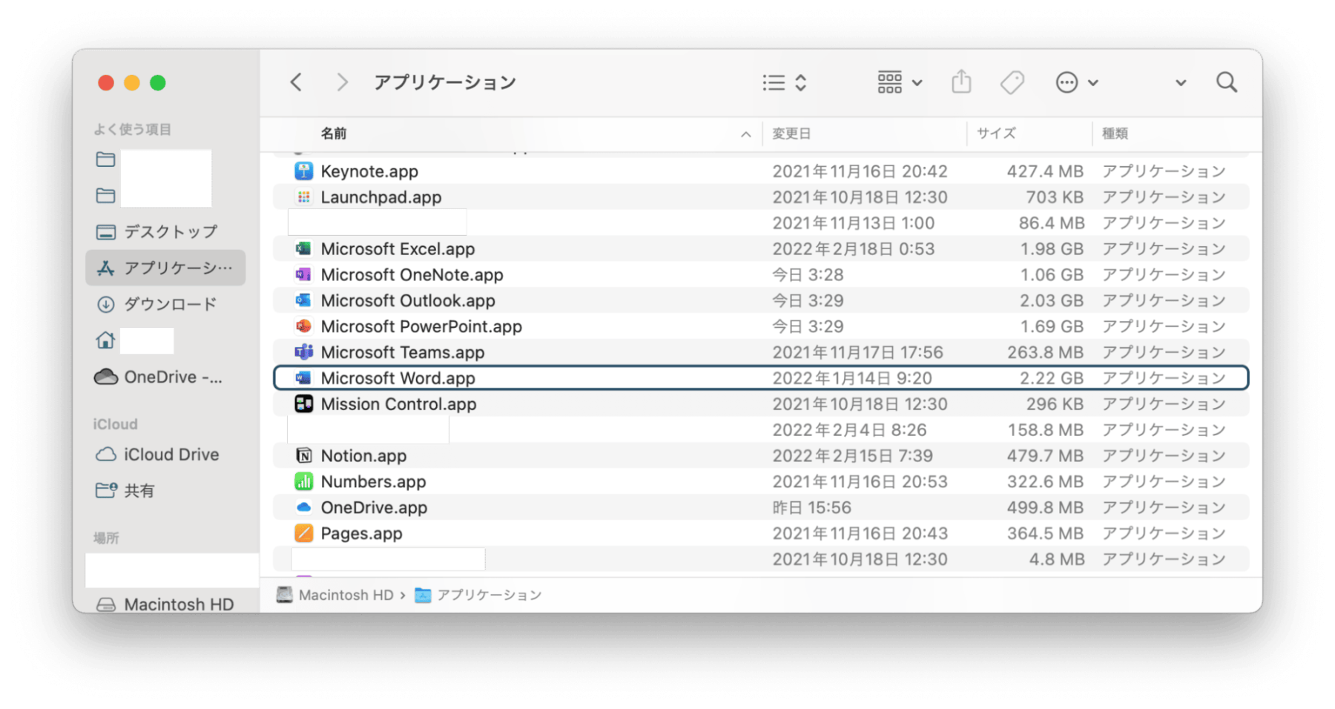Select the Keynote.app icon
Image resolution: width=1335 pixels, height=709 pixels.
(303, 171)
